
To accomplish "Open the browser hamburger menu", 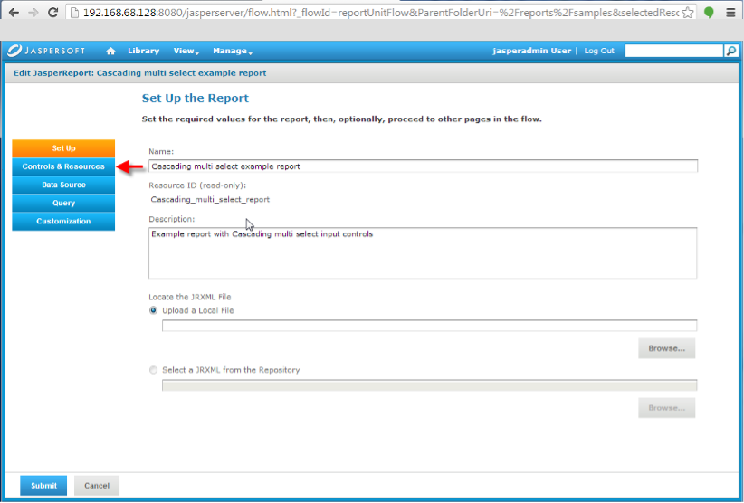I will click(730, 13).
